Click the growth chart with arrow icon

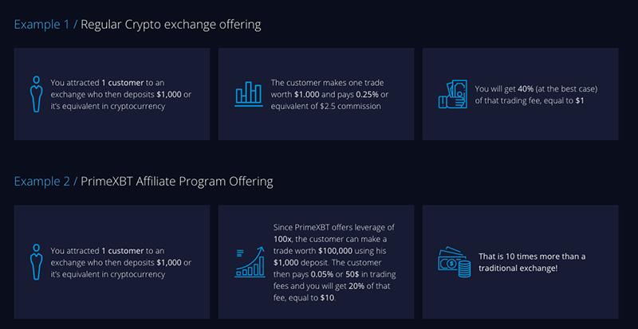[249, 262]
